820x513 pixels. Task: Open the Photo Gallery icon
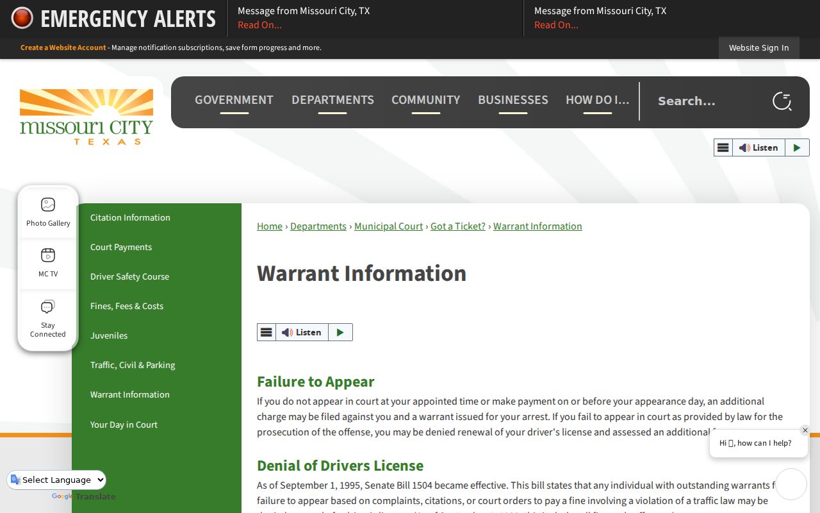coord(48,212)
